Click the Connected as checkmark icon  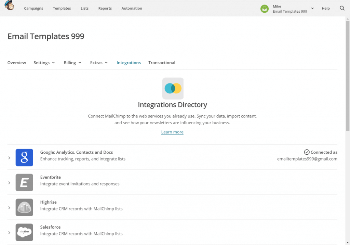point(307,152)
